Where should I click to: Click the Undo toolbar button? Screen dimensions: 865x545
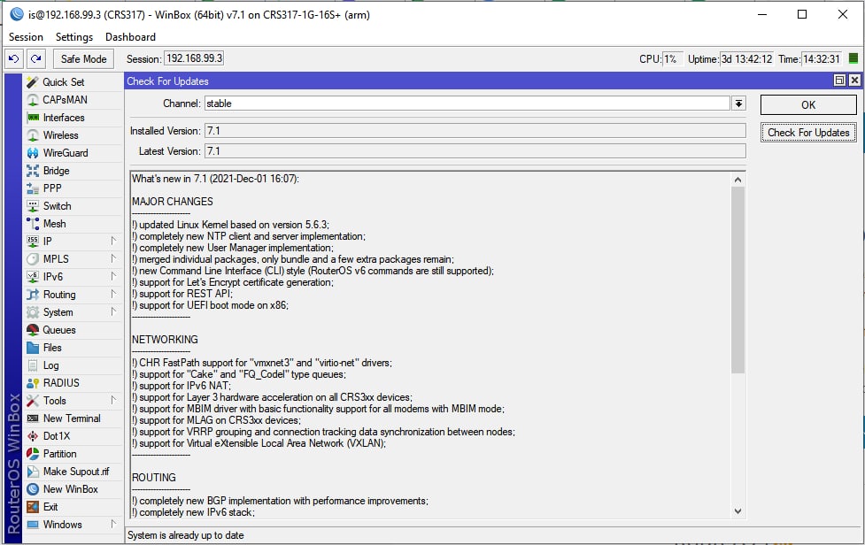[x=14, y=58]
